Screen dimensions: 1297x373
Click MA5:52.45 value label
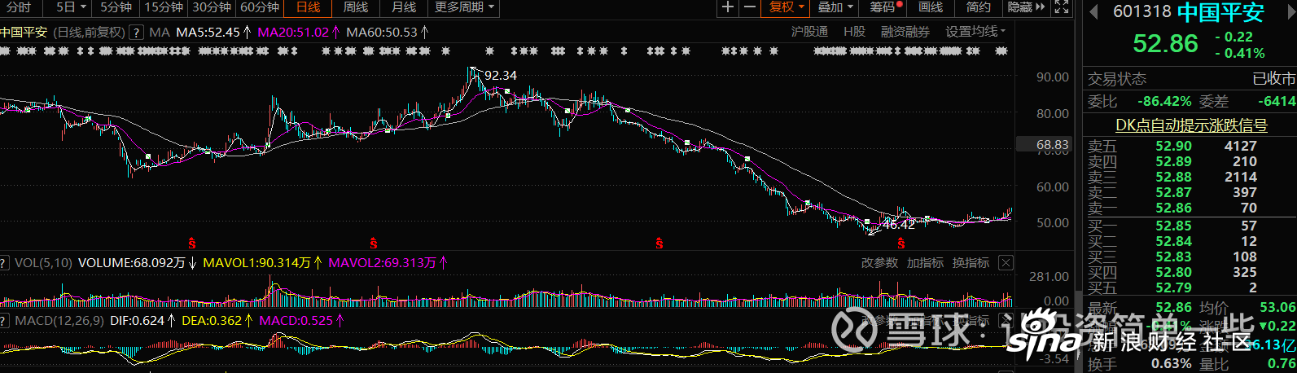[208, 33]
